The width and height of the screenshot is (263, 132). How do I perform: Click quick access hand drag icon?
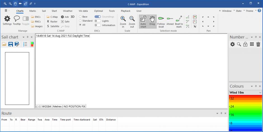click(x=15, y=4)
